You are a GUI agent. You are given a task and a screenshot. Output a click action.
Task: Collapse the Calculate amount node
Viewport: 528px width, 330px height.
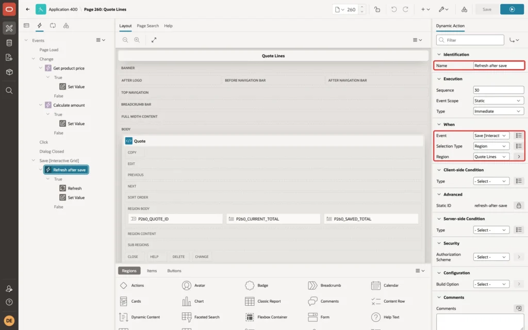point(40,105)
